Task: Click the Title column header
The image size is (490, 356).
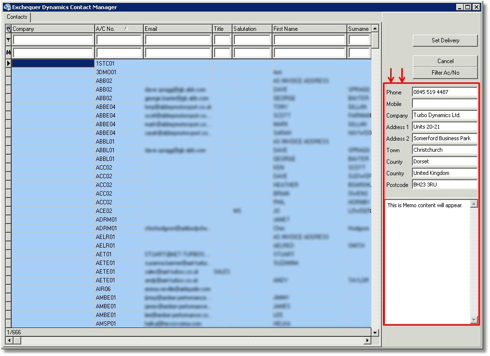Action: 222,29
